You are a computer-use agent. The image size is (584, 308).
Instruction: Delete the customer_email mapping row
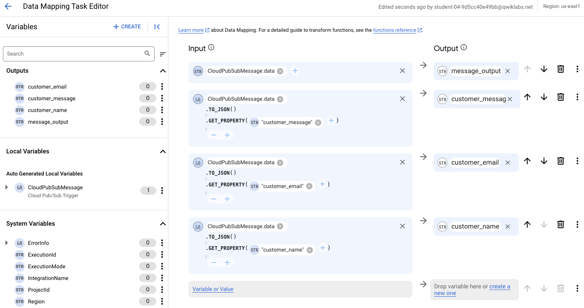click(x=561, y=161)
